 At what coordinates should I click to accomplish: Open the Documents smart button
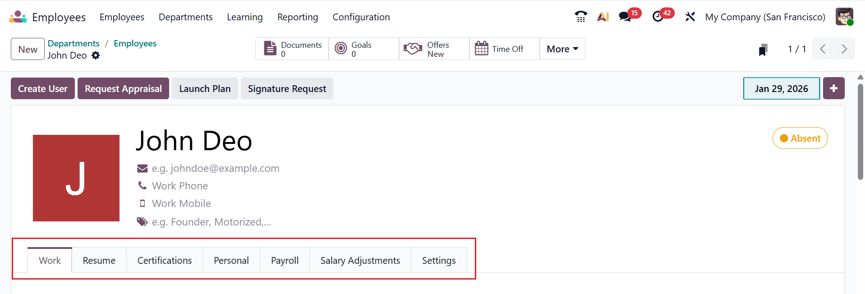(x=292, y=49)
